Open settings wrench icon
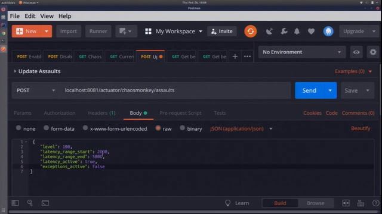Image resolution: width=382 pixels, height=214 pixels. pos(284,32)
